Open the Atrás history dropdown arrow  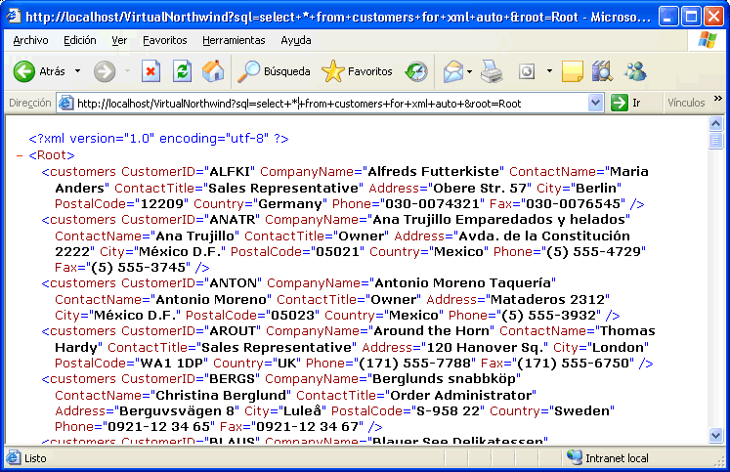coord(78,71)
